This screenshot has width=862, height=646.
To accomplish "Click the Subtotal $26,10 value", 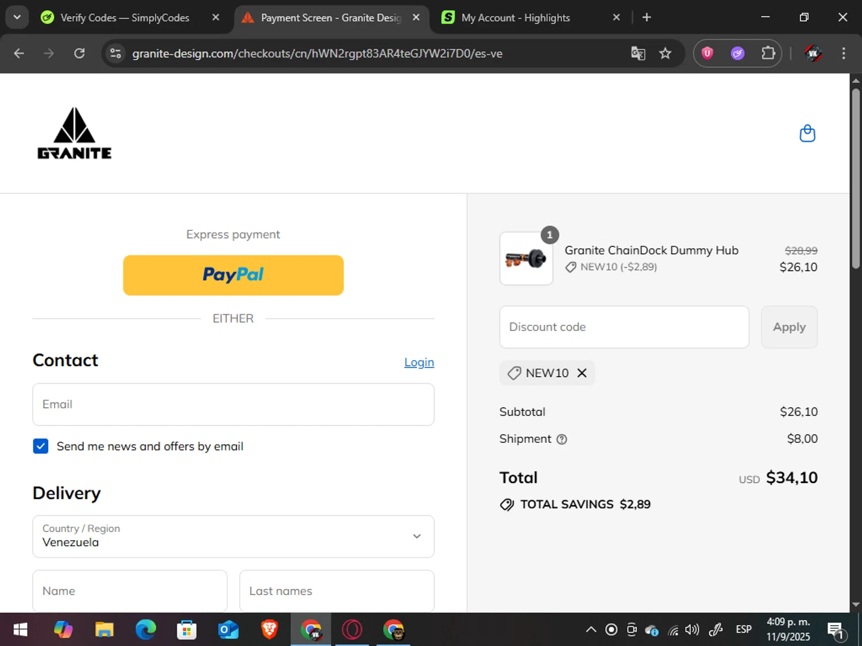I will (x=799, y=412).
